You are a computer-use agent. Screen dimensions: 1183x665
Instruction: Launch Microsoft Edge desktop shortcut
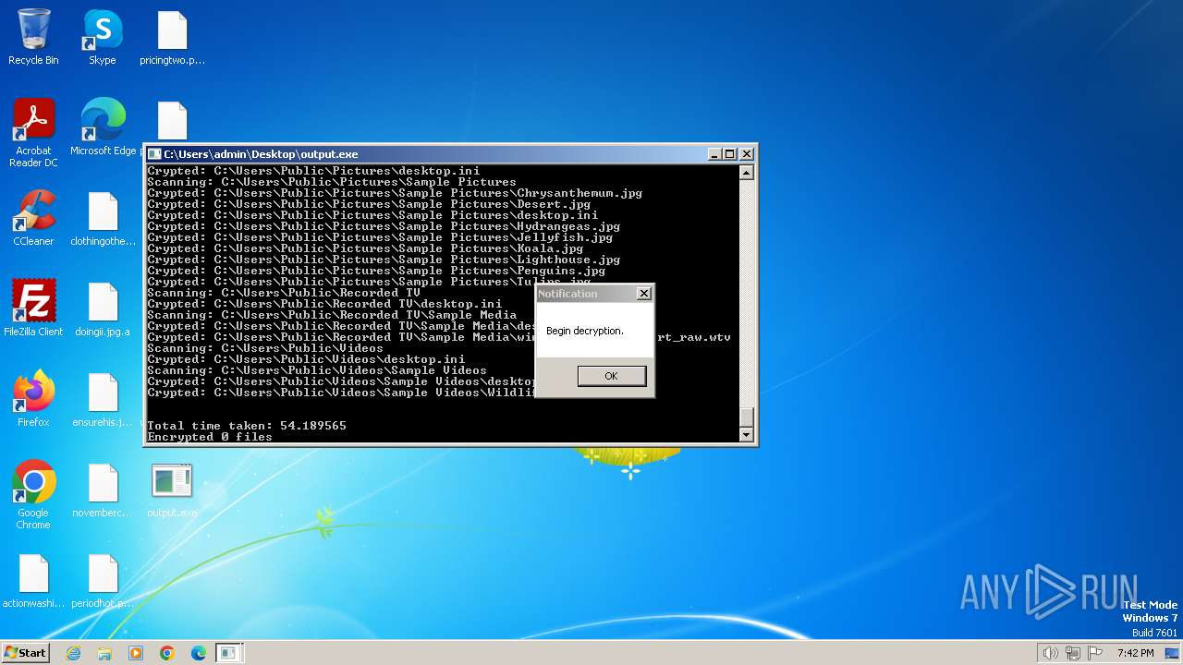tap(103, 127)
